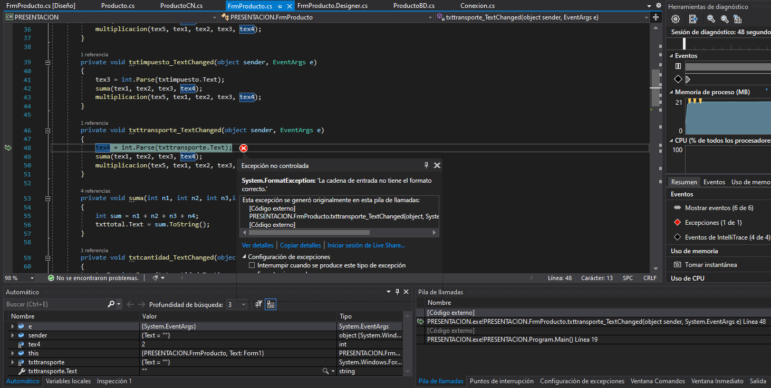Viewport: 771px width, 388px height.
Task: Open the tab list dropdown arrow in the editor
Action: [x=649, y=6]
